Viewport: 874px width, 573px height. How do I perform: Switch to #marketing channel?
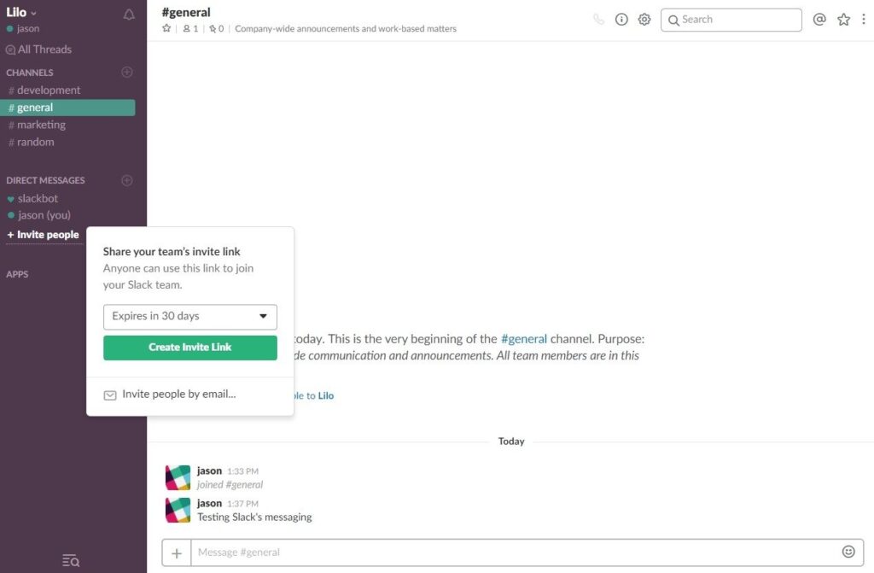click(x=38, y=125)
